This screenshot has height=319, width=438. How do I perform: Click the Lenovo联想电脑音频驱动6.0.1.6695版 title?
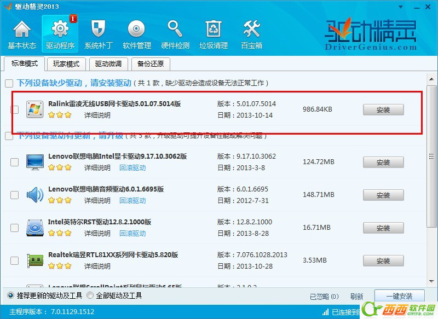106,189
